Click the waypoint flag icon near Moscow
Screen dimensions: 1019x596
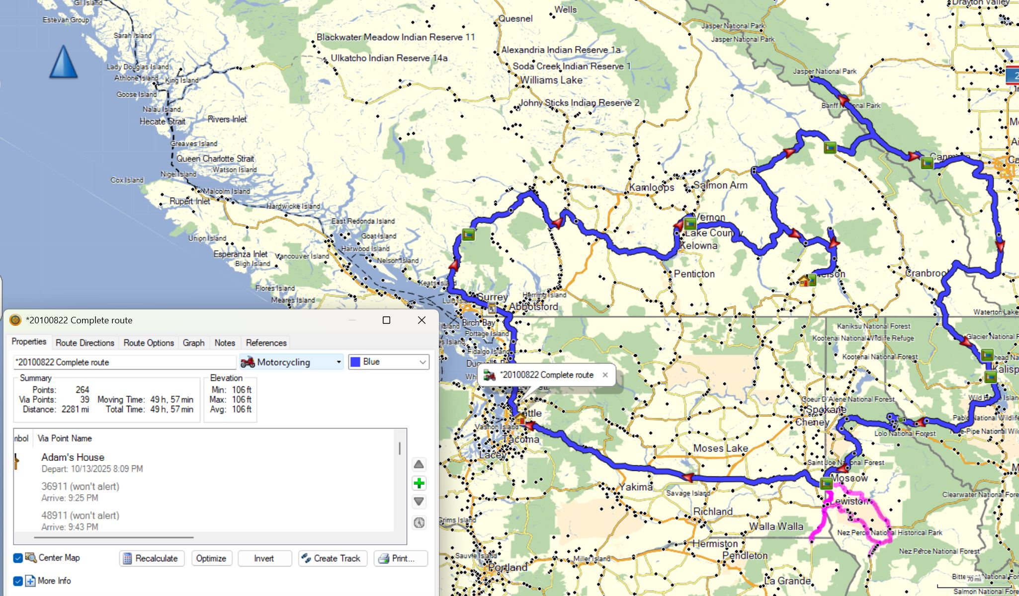pyautogui.click(x=826, y=483)
